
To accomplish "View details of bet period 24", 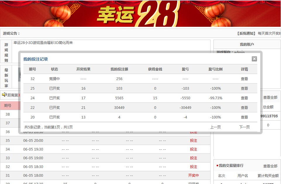I will point(244,98).
